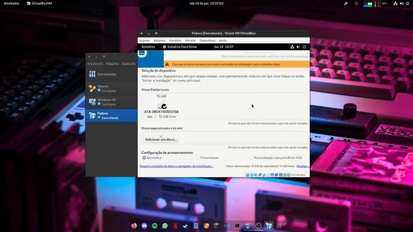
Task: Open the guest clock Jun 10 14:37
Action: (224, 47)
